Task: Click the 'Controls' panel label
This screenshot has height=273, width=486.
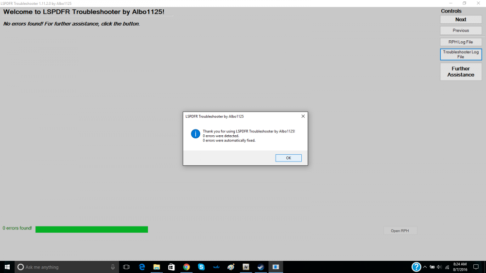Action: click(x=451, y=11)
